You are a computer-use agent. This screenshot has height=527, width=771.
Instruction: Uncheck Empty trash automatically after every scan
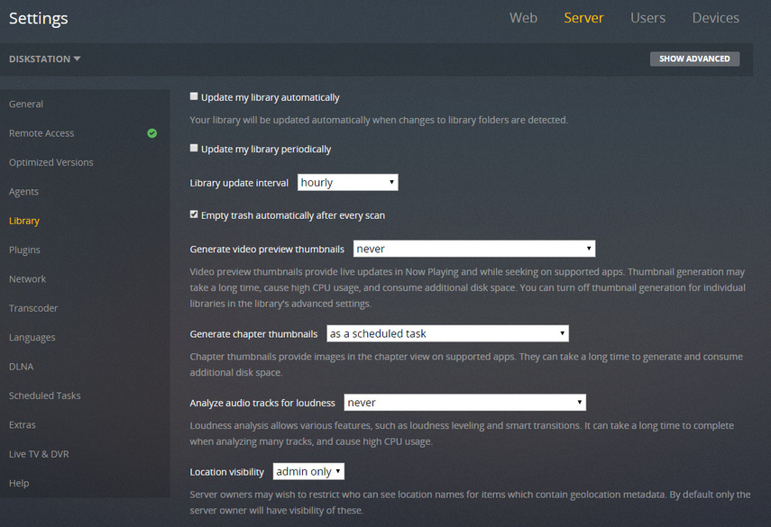coord(194,214)
